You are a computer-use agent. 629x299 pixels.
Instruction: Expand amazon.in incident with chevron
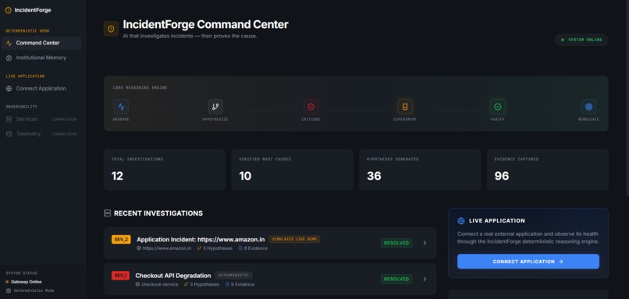[x=425, y=243]
